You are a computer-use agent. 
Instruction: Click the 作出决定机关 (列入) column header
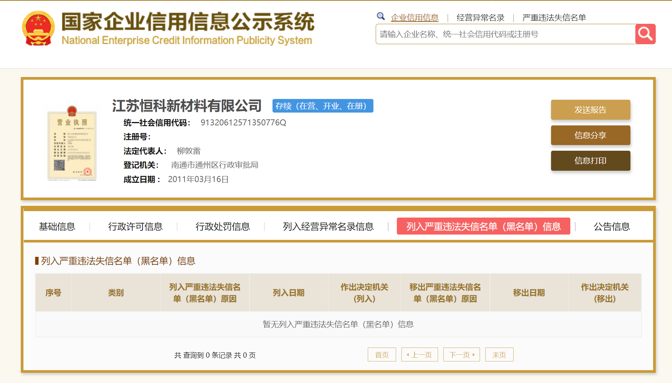tap(364, 293)
